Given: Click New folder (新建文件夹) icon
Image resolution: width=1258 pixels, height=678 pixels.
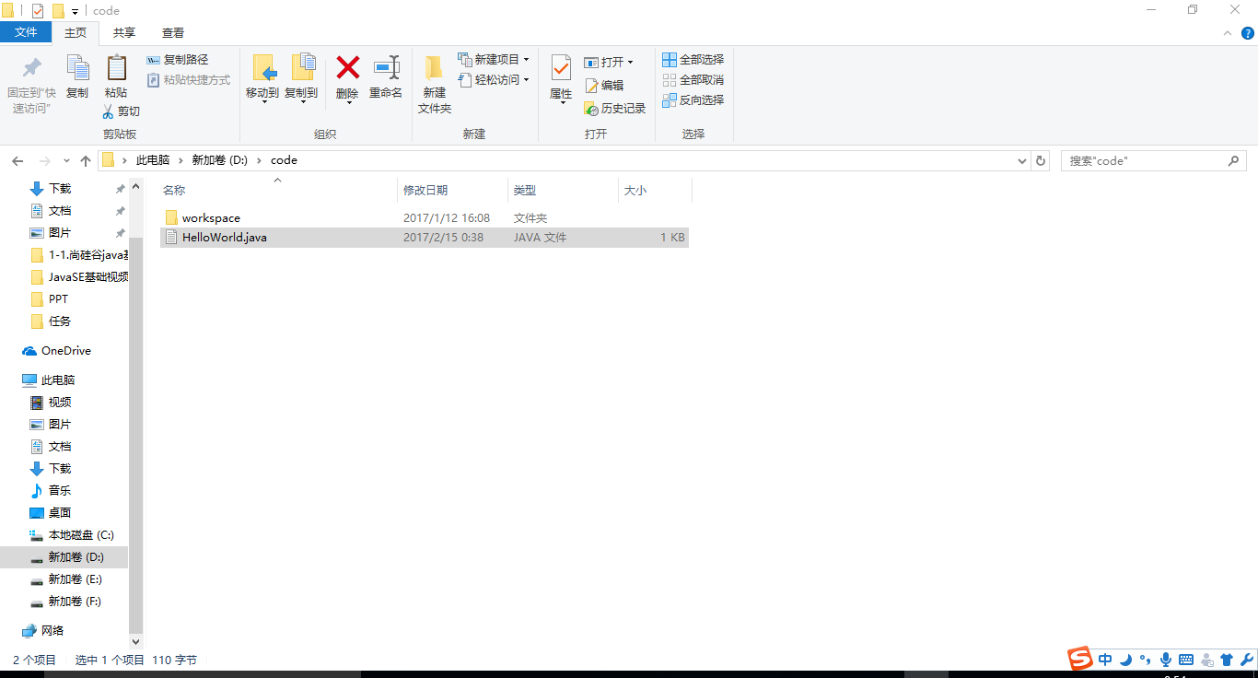Looking at the screenshot, I should (435, 68).
